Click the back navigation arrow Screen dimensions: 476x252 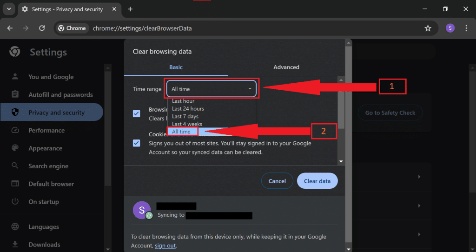(10, 28)
